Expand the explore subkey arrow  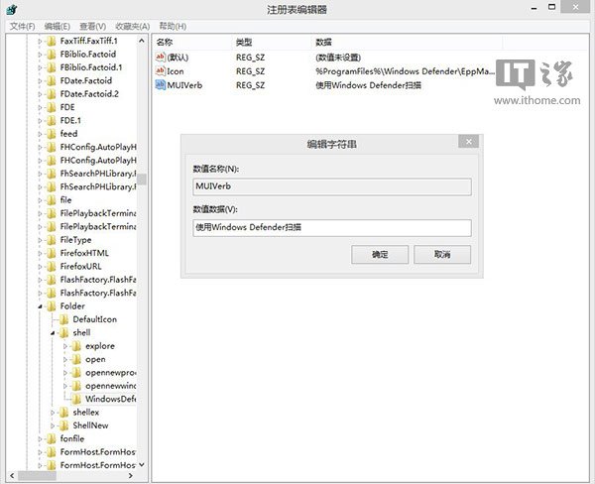click(x=65, y=346)
